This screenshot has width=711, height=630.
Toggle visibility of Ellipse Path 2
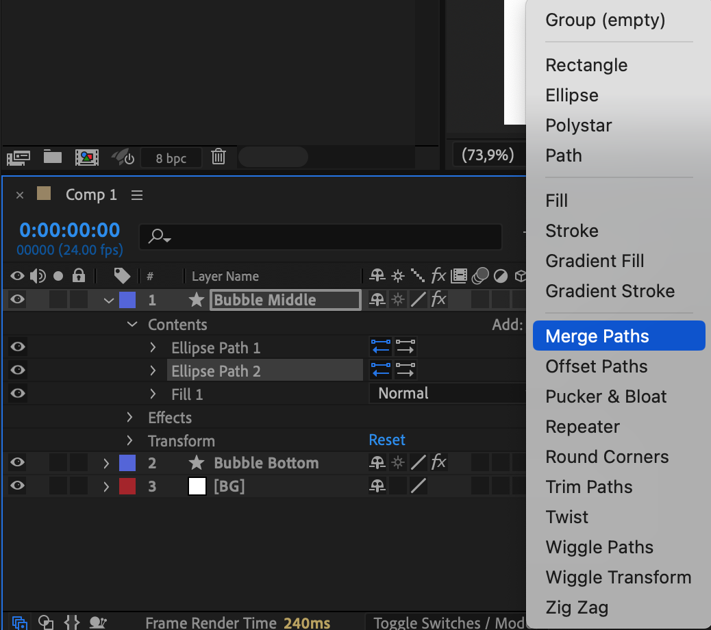point(17,370)
